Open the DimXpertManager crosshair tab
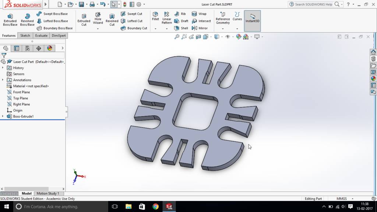Screen dimensions: 377x212 click(x=38, y=48)
